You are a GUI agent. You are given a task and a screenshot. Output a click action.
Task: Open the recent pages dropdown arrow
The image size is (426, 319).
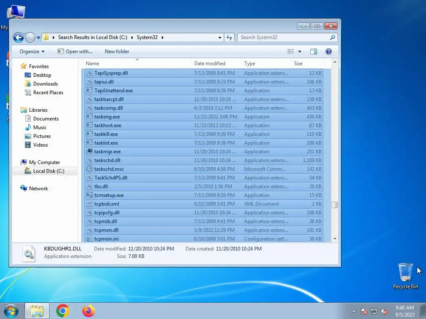pyautogui.click(x=39, y=38)
